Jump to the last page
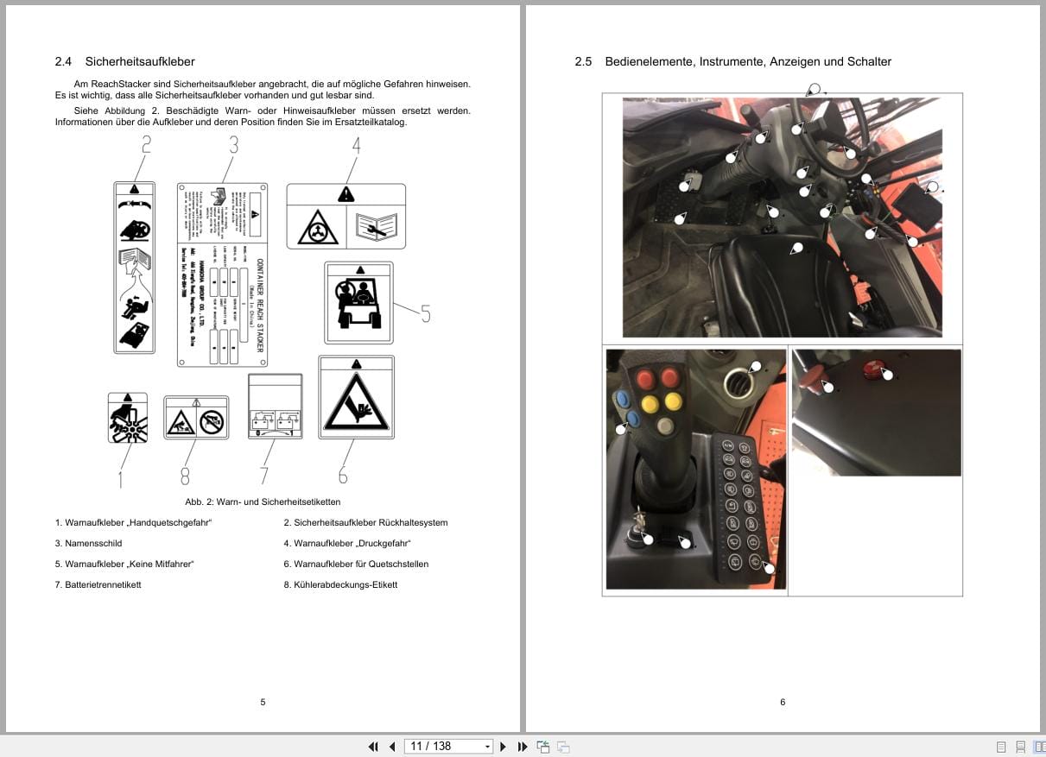Viewport: 1046px width, 757px height. 522,747
